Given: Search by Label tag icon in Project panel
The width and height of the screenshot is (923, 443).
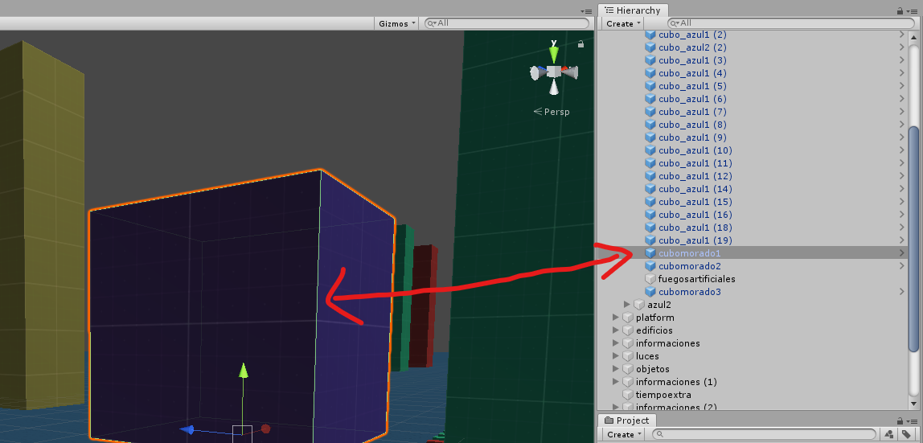Looking at the screenshot, I should click(x=905, y=434).
